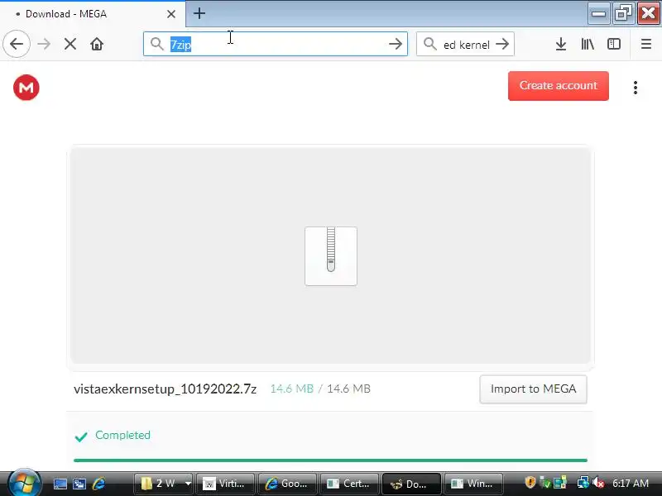The width and height of the screenshot is (662, 496).
Task: Go back with the browser back arrow
Action: (17, 44)
